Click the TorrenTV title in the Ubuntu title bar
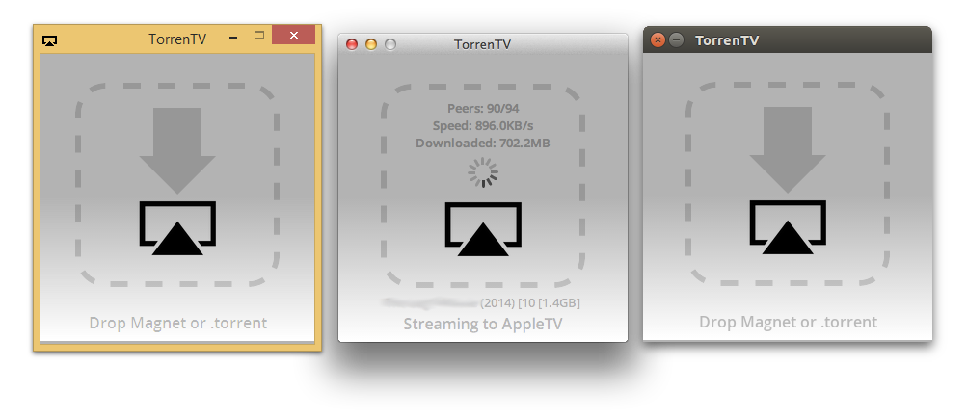 coord(727,40)
